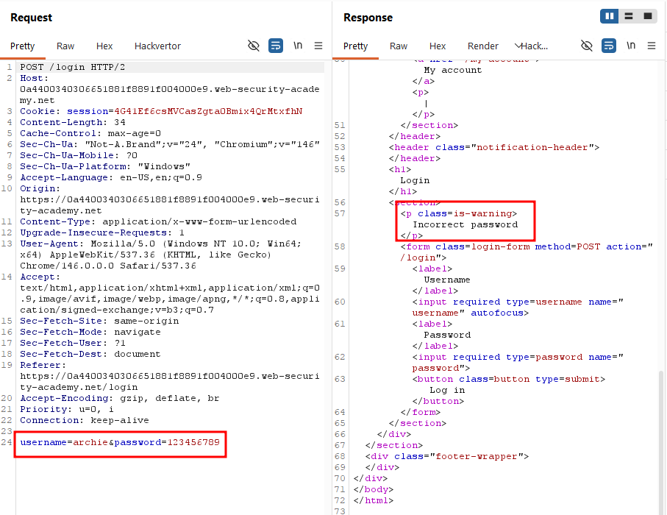
Task: Toggle hide non-printable characters in Request panel
Action: pyautogui.click(x=254, y=46)
